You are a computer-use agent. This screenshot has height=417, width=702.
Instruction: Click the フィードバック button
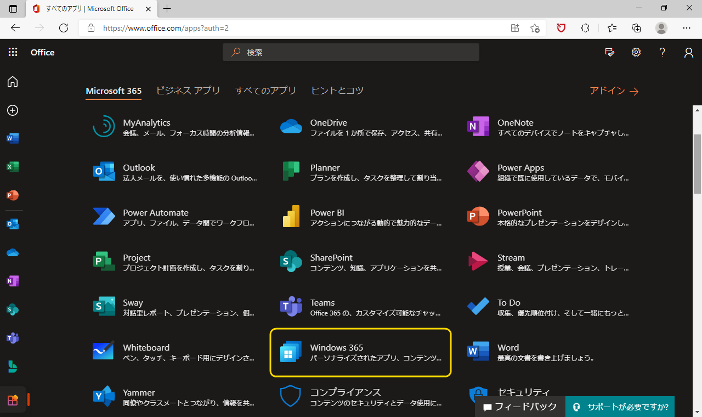[x=519, y=407]
